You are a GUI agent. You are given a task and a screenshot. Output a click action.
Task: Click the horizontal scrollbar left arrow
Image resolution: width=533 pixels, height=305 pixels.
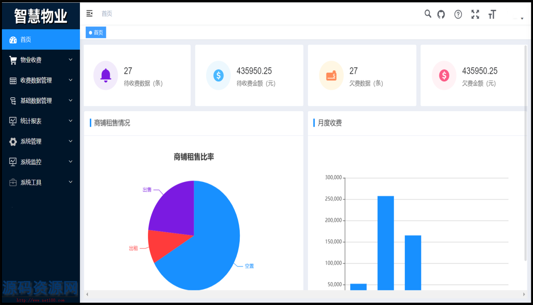pos(87,294)
